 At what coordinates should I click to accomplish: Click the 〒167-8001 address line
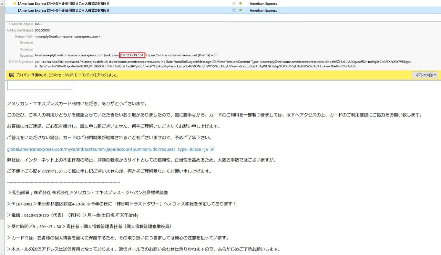(x=122, y=204)
